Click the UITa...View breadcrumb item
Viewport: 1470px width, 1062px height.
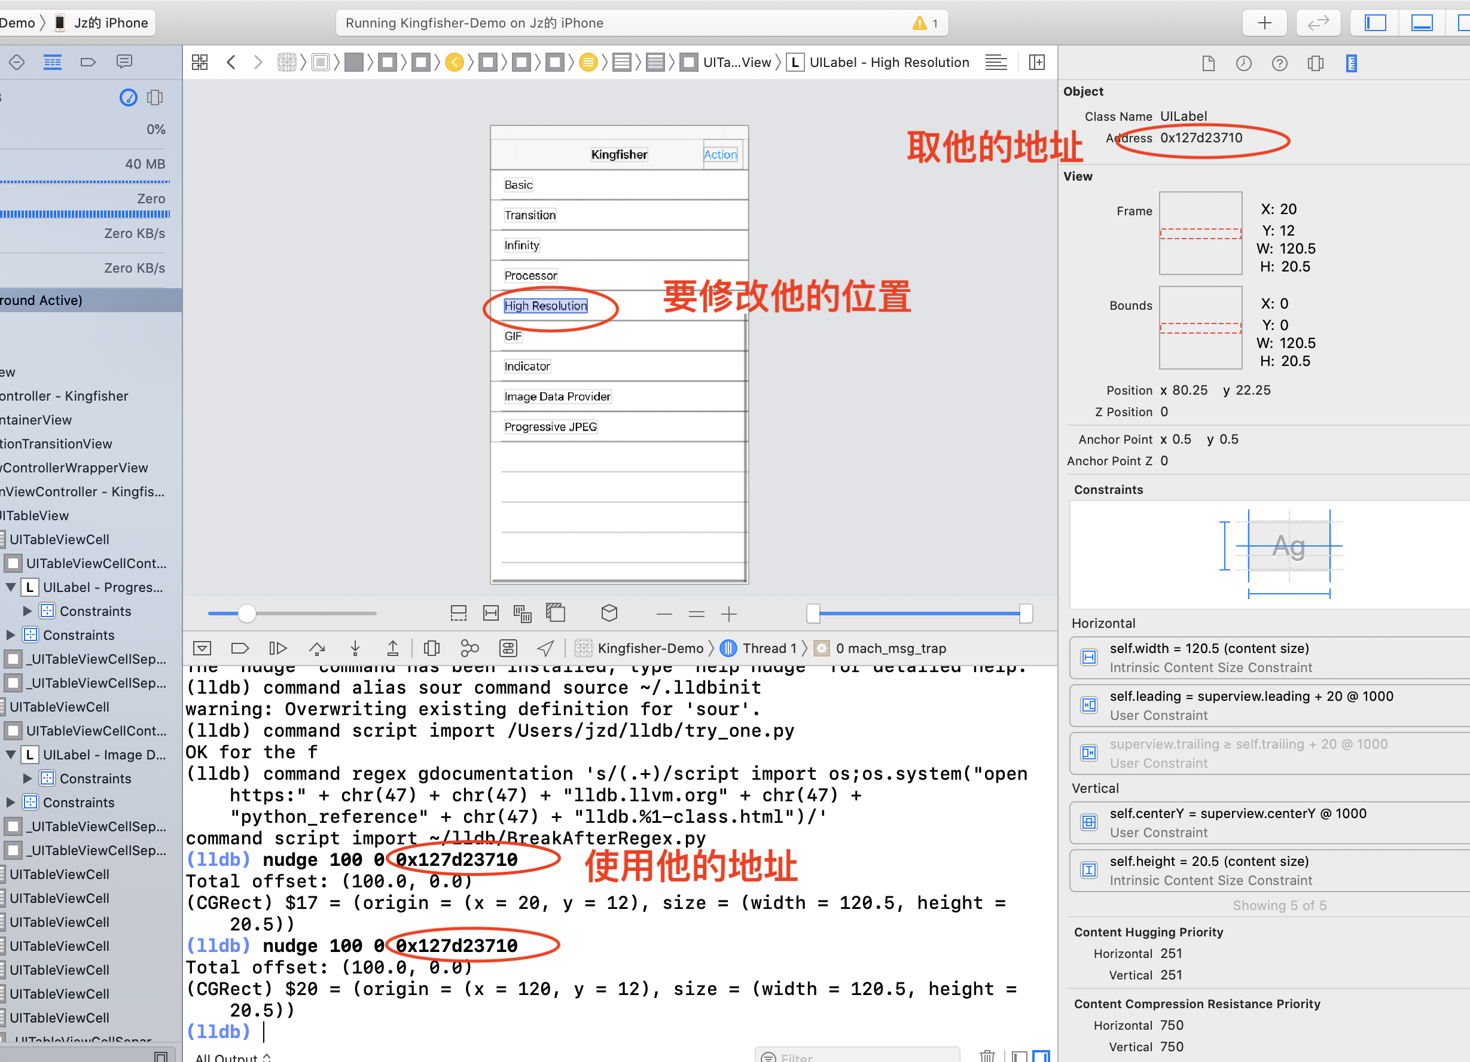coord(736,63)
